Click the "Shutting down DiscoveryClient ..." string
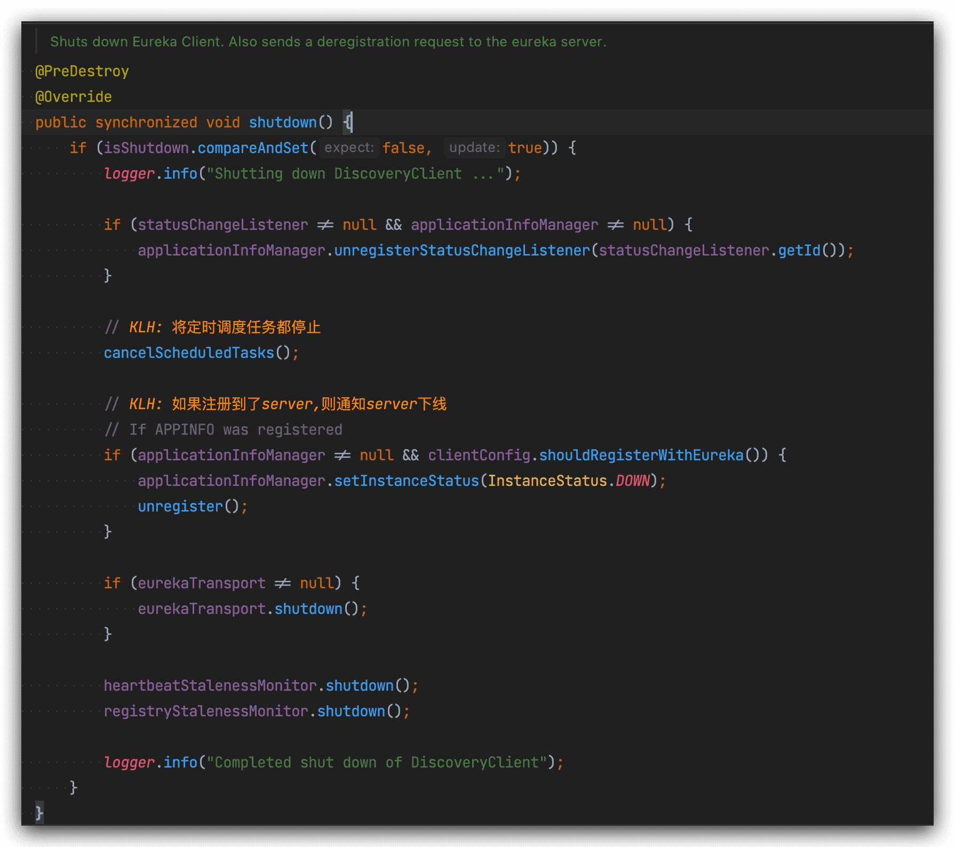The image size is (955, 847). point(355,173)
